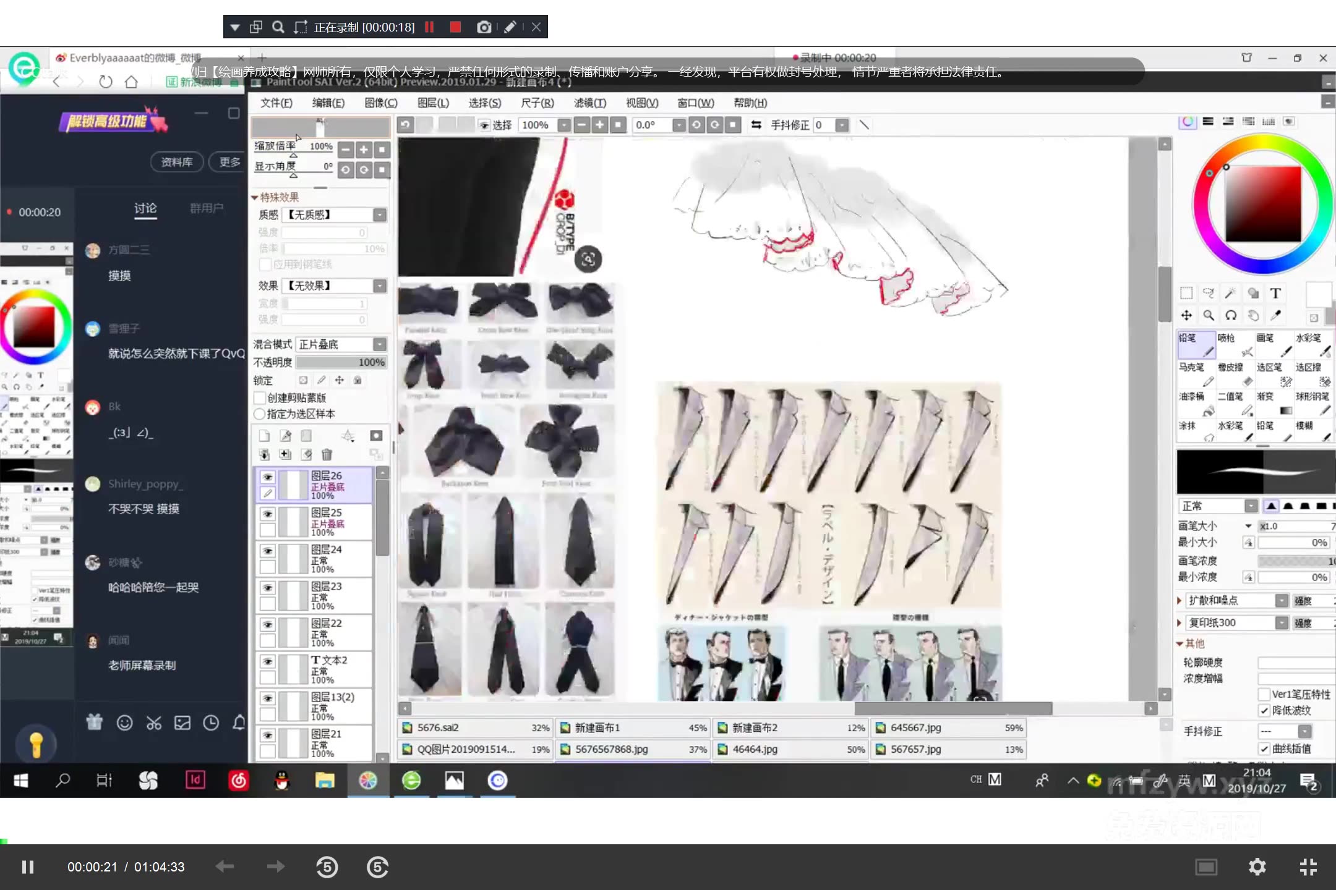Open 效果 effect dropdown
The image size is (1336, 890).
[x=380, y=286]
